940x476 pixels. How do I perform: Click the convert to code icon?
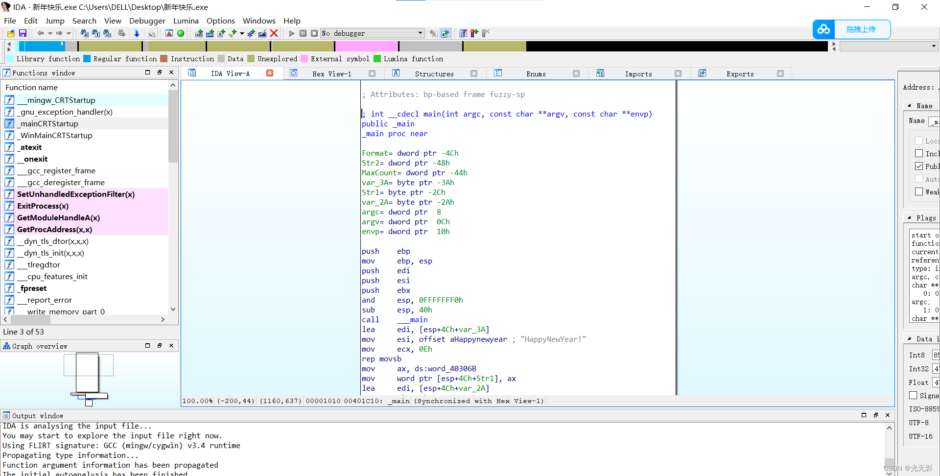pos(199,33)
